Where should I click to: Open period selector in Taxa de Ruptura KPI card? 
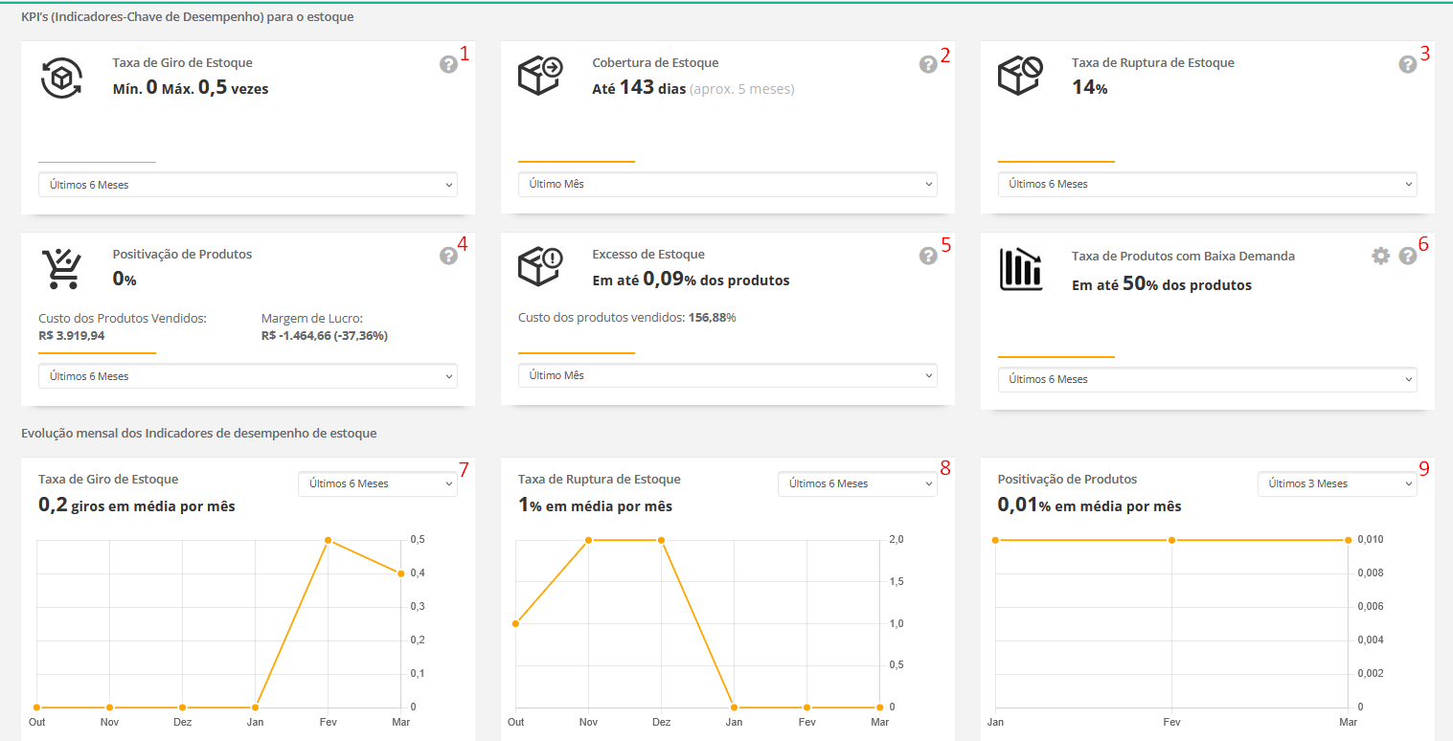coord(1207,184)
